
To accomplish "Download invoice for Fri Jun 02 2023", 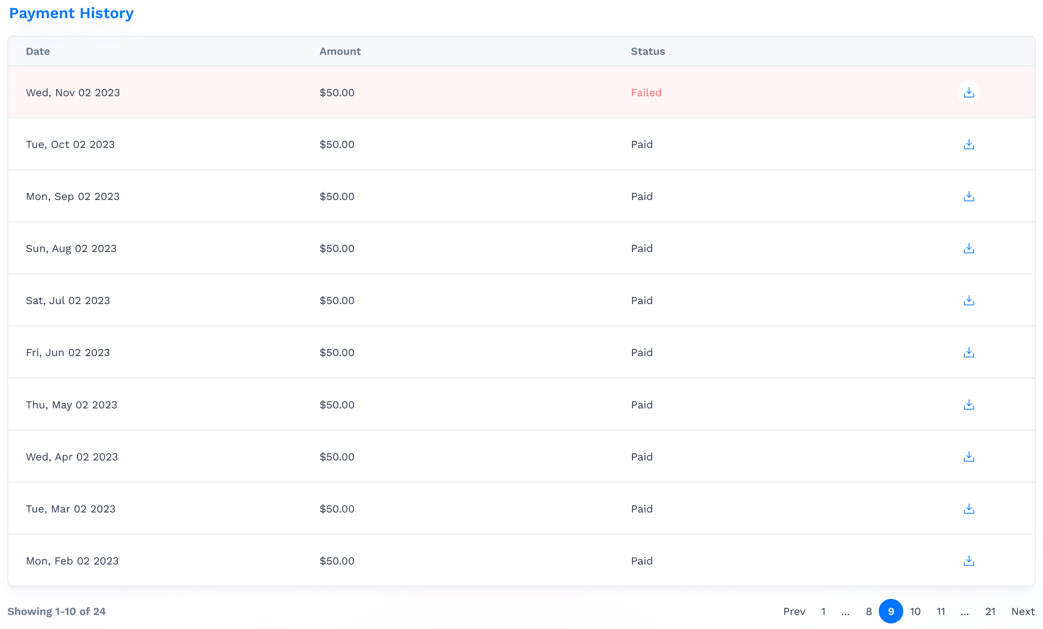I will [x=969, y=352].
